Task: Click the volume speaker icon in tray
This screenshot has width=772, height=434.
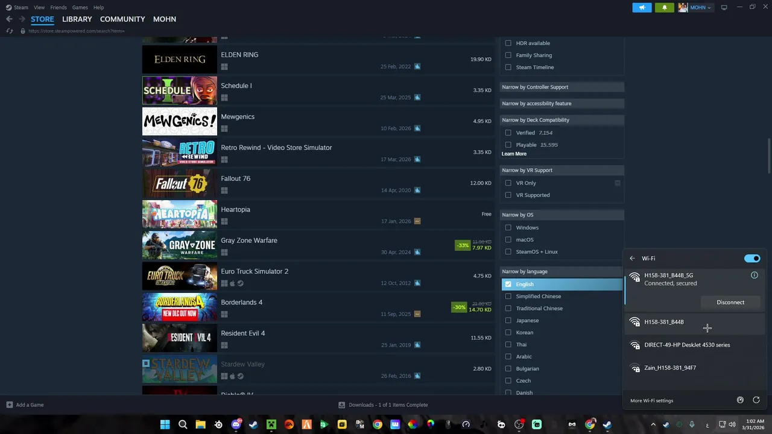Action: (x=732, y=424)
